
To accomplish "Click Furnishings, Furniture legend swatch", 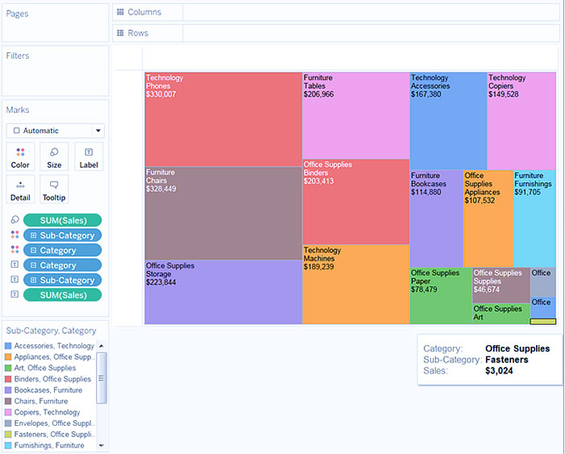I will coord(8,446).
